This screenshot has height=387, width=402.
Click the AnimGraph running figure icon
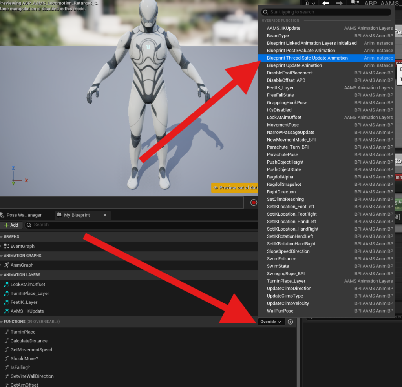click(x=7, y=265)
